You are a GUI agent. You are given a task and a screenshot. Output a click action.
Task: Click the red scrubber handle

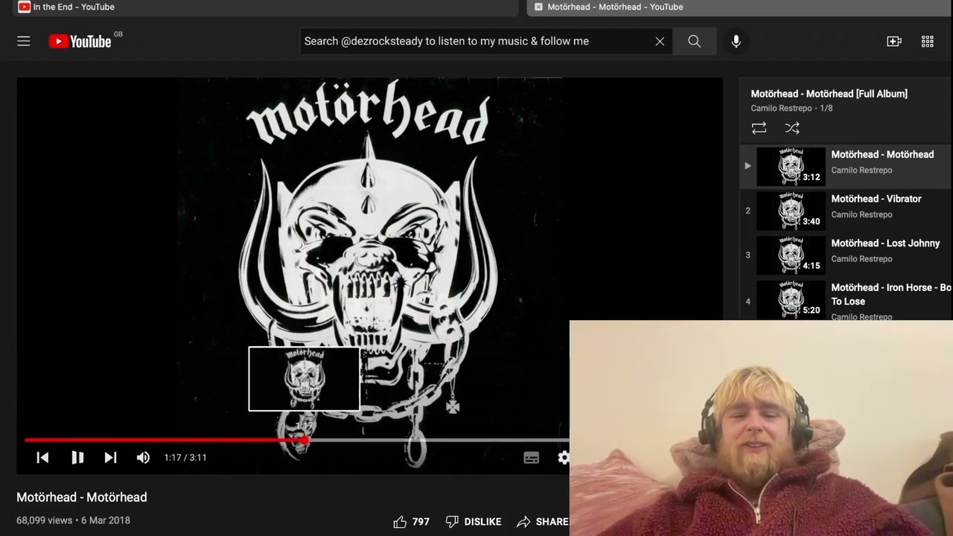305,440
